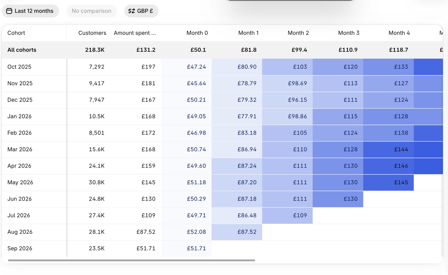
Task: Click the £47.24 Month 0 cell
Action: coord(186,67)
